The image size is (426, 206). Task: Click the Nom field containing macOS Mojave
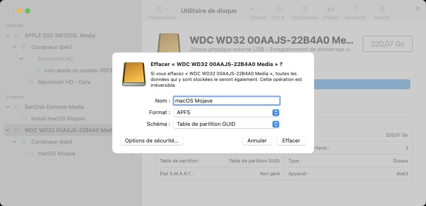(226, 101)
